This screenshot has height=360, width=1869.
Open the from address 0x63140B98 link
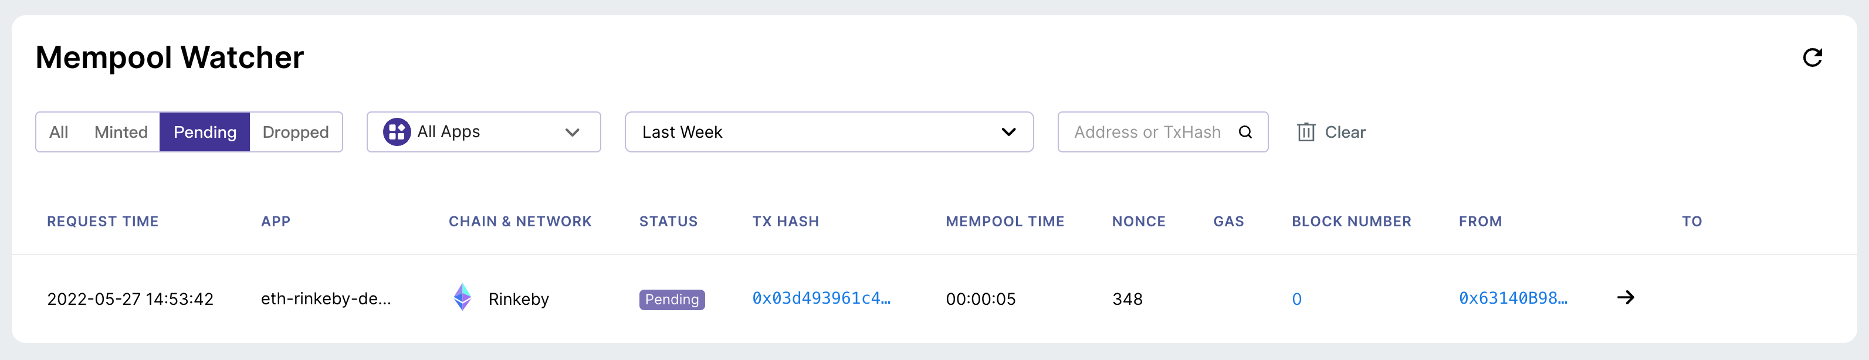click(1513, 298)
